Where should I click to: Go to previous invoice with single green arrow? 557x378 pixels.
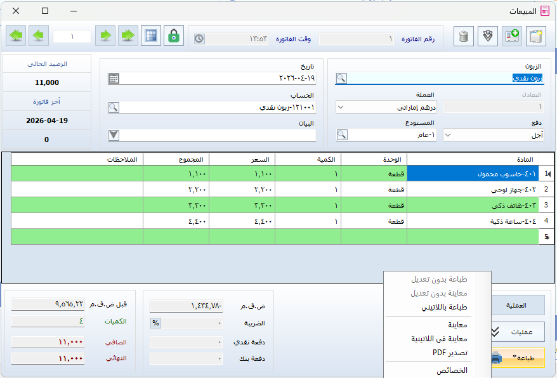[38, 36]
